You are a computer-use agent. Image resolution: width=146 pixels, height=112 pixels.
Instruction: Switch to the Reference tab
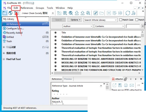coord(57,79)
